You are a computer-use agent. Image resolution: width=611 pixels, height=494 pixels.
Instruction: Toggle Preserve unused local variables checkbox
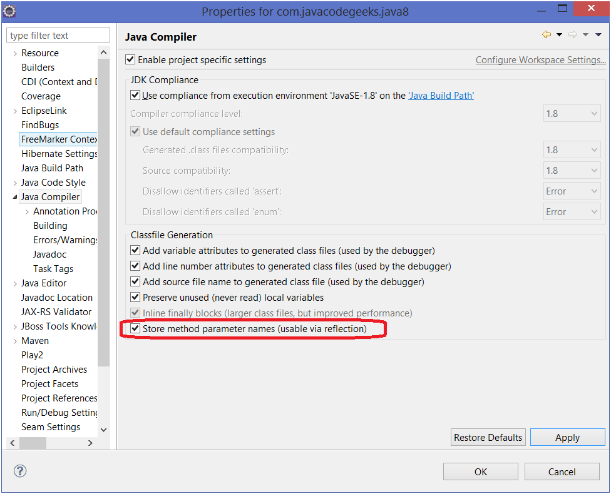coord(135,297)
